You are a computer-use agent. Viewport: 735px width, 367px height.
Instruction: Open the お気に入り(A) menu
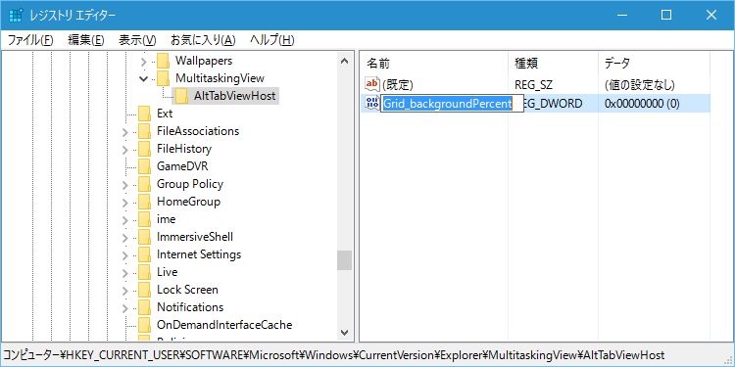click(x=203, y=40)
